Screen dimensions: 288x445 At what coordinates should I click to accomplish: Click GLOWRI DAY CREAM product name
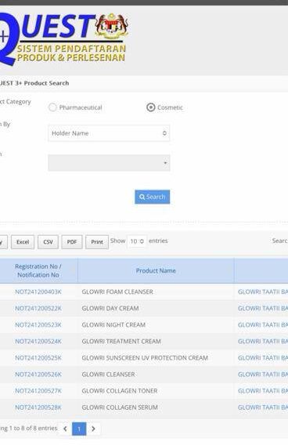pos(110,308)
